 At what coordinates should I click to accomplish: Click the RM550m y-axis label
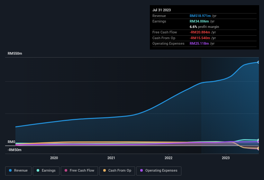(15, 53)
